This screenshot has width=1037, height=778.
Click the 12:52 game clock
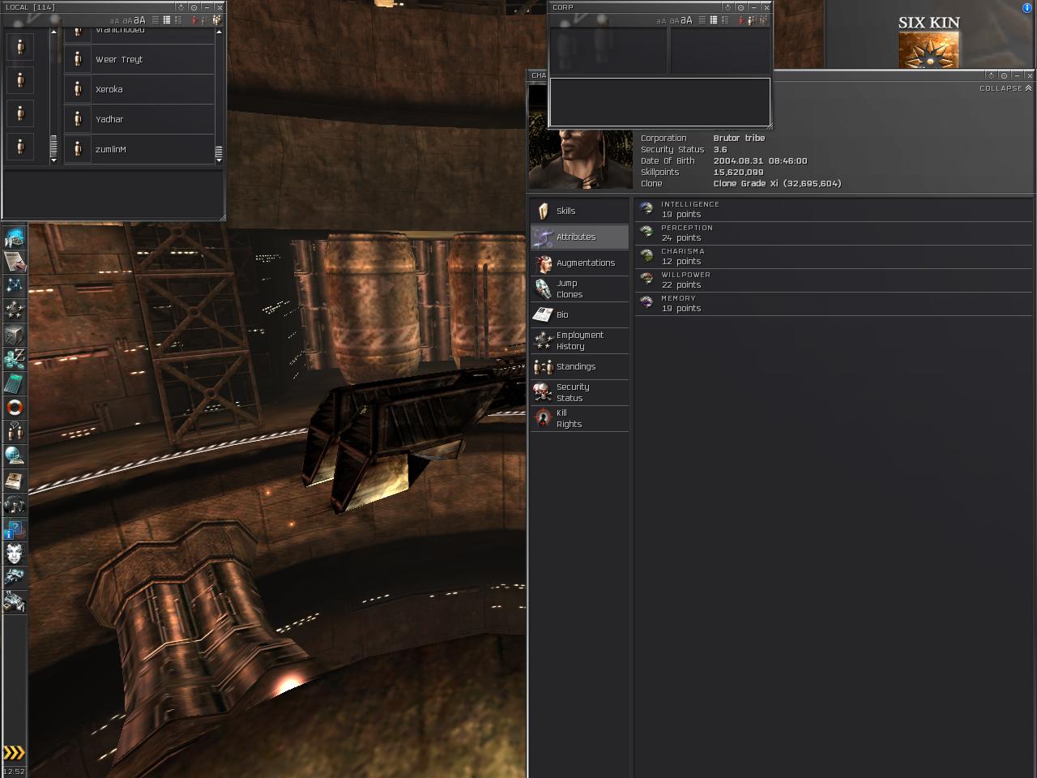coord(14,772)
